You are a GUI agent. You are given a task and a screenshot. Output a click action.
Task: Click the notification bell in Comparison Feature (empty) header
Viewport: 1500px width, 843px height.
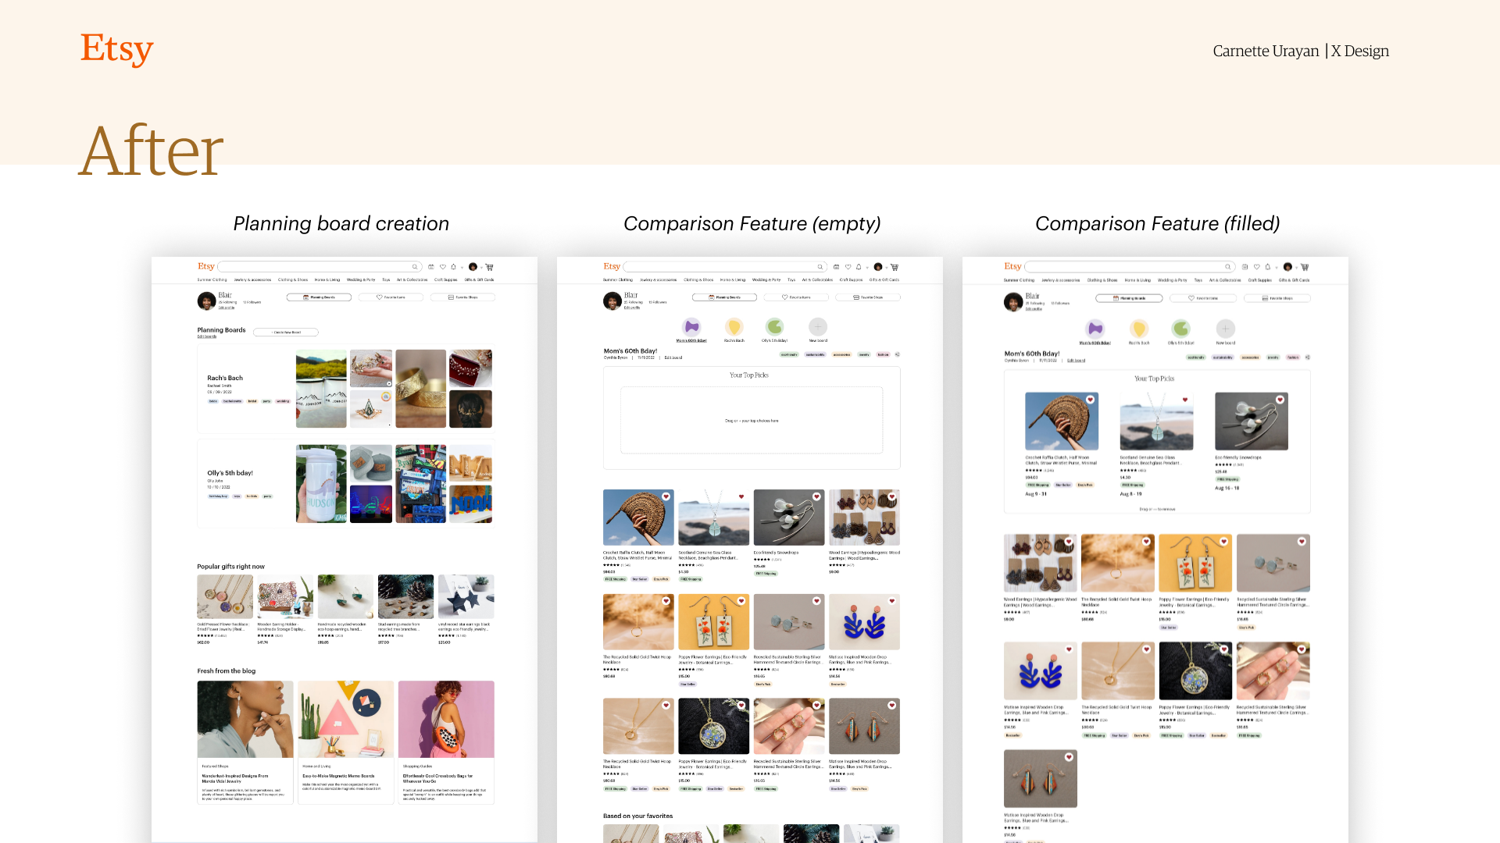click(x=859, y=267)
